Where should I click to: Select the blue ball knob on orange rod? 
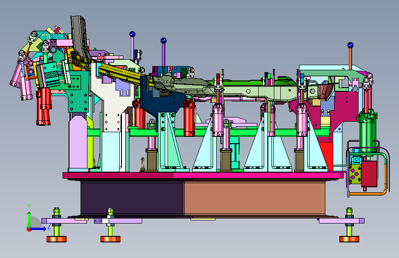point(350,45)
